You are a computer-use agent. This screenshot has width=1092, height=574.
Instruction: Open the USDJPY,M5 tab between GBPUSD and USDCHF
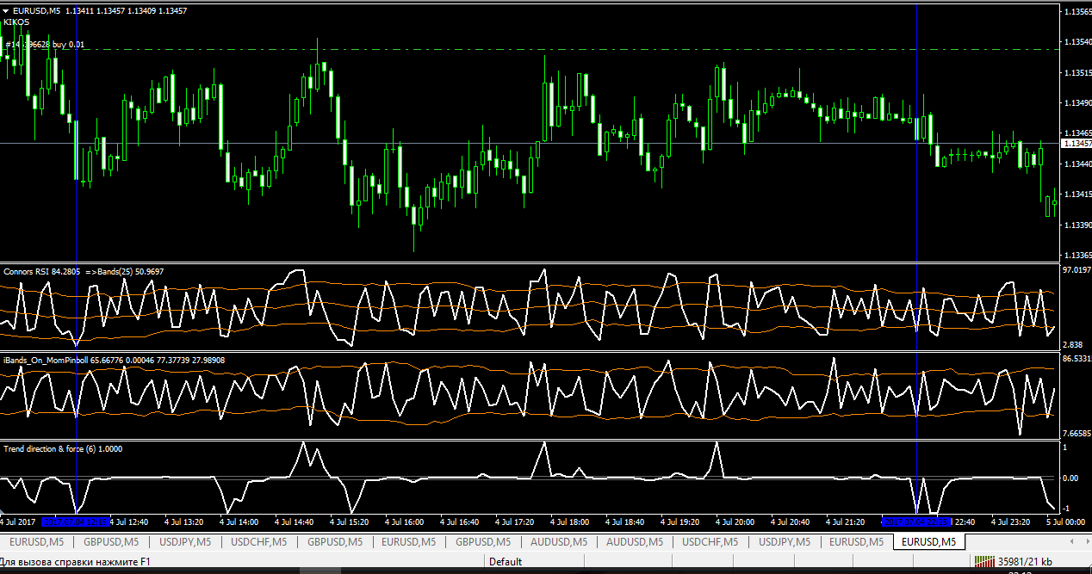[183, 542]
